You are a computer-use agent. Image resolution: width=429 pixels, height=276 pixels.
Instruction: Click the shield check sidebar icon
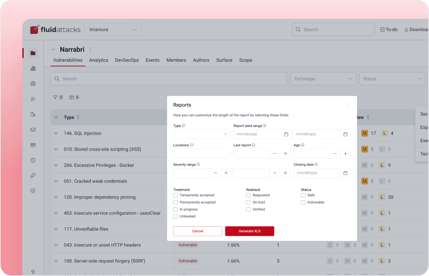click(x=33, y=191)
